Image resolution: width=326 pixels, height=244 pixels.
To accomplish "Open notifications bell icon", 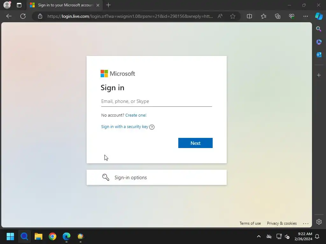I will tap(317, 236).
